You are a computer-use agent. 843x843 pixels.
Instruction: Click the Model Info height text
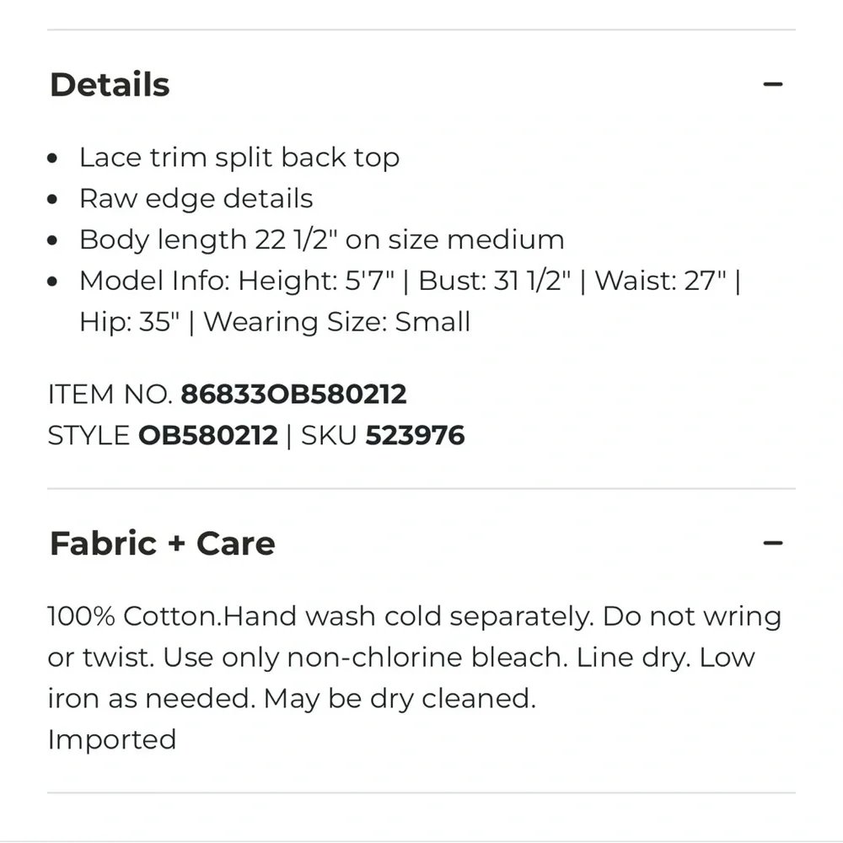(317, 281)
